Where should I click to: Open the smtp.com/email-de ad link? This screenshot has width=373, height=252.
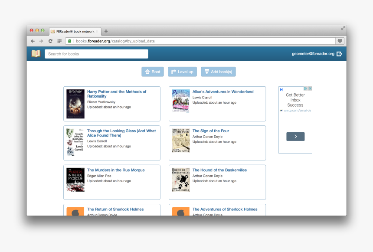[298, 111]
